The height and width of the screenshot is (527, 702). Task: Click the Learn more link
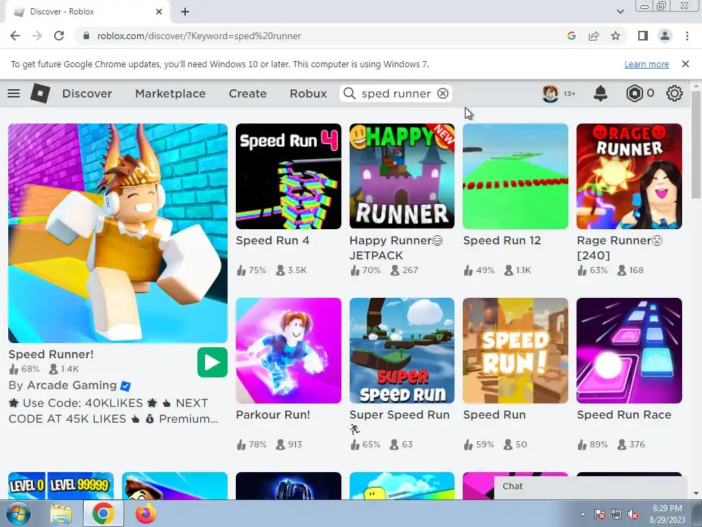[x=646, y=64]
